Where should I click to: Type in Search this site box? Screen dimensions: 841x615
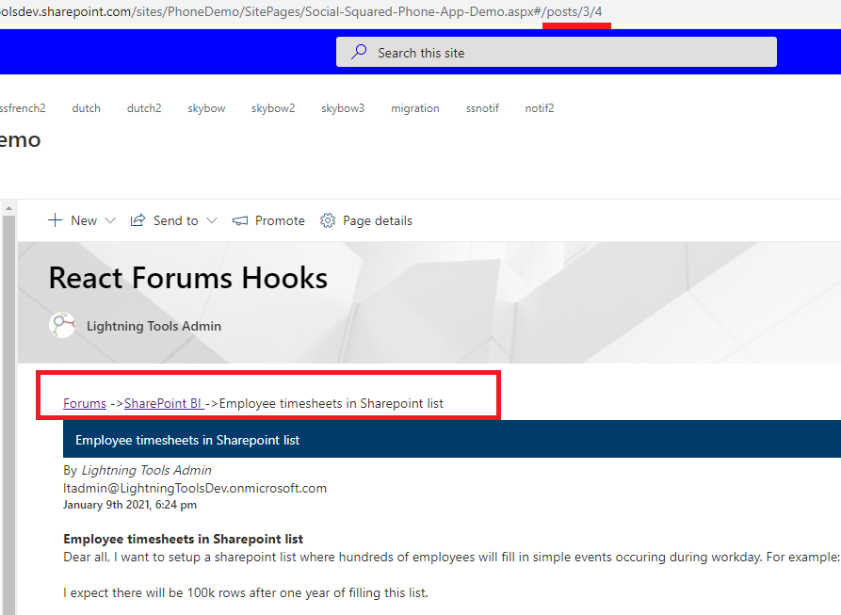(565, 53)
